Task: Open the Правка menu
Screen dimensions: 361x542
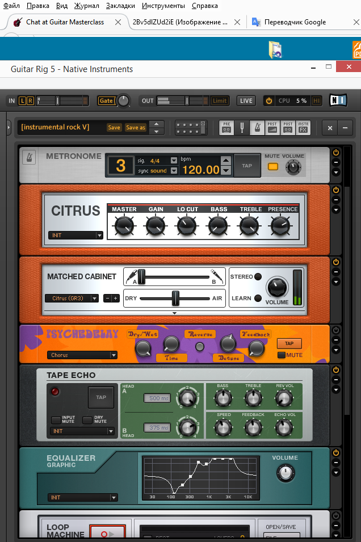Action: click(37, 6)
